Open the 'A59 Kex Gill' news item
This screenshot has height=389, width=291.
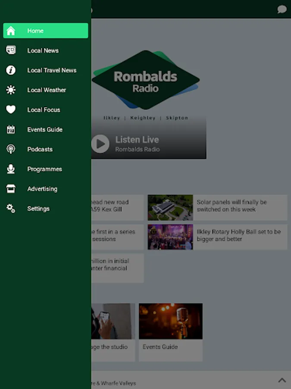point(117,207)
